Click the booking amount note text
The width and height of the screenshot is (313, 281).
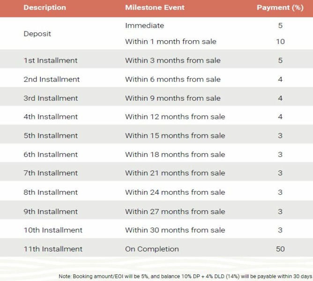click(186, 276)
